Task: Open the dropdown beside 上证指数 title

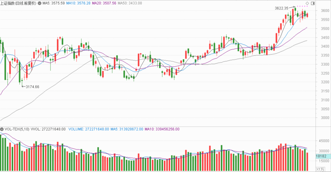Action: click(40, 3)
